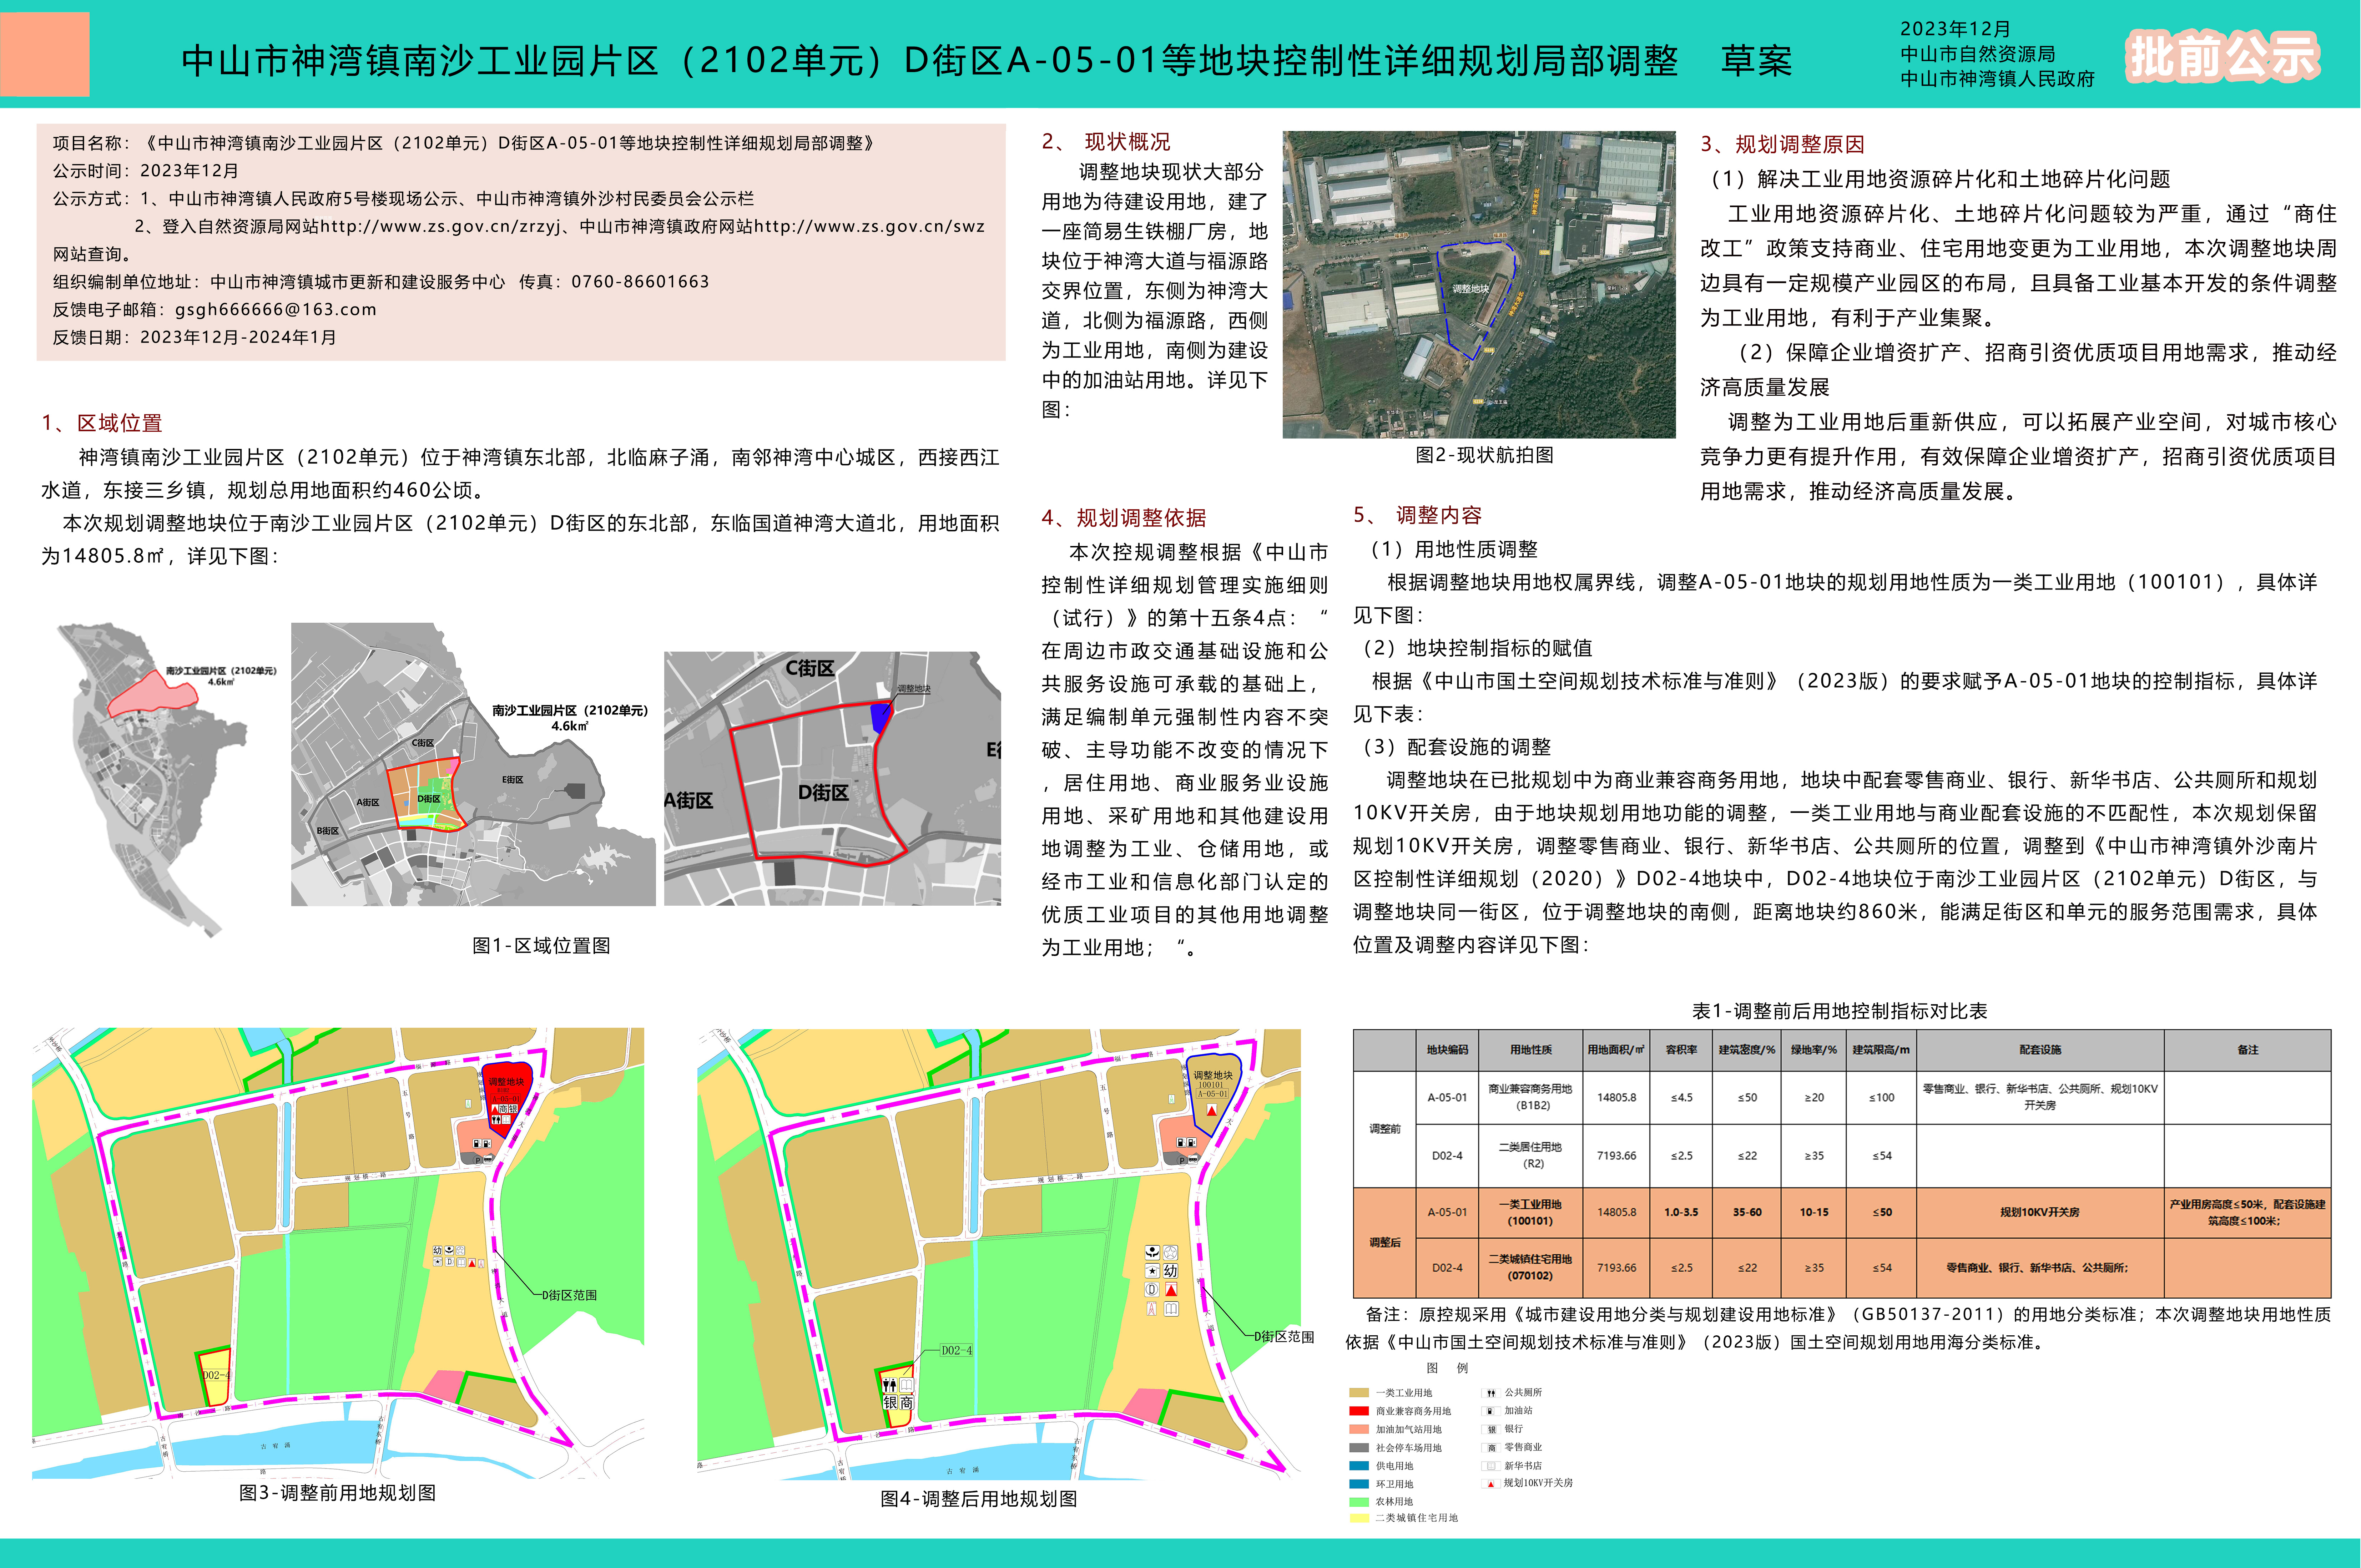Click the salmon square in the header corner

pos(45,54)
